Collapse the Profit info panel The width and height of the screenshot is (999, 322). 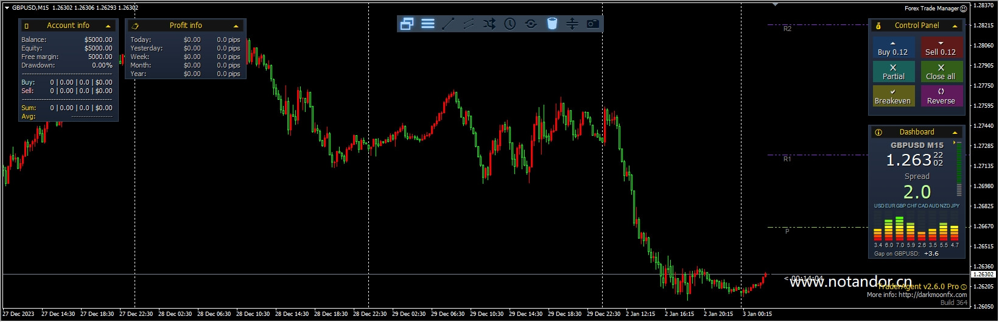tap(236, 26)
